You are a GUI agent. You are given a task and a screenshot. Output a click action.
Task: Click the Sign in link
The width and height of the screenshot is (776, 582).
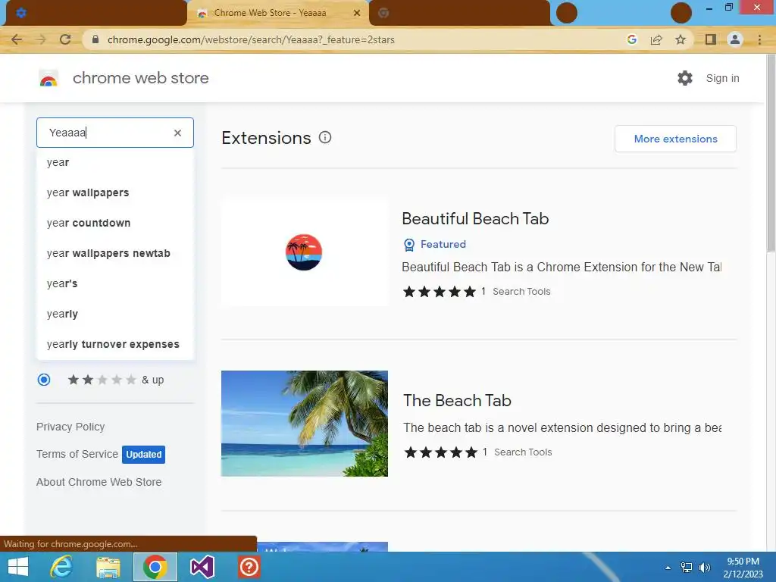click(x=722, y=78)
